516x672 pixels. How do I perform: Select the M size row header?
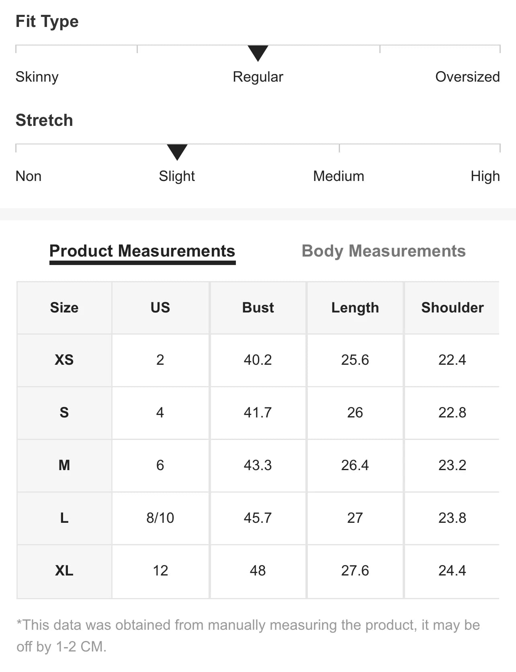click(64, 465)
